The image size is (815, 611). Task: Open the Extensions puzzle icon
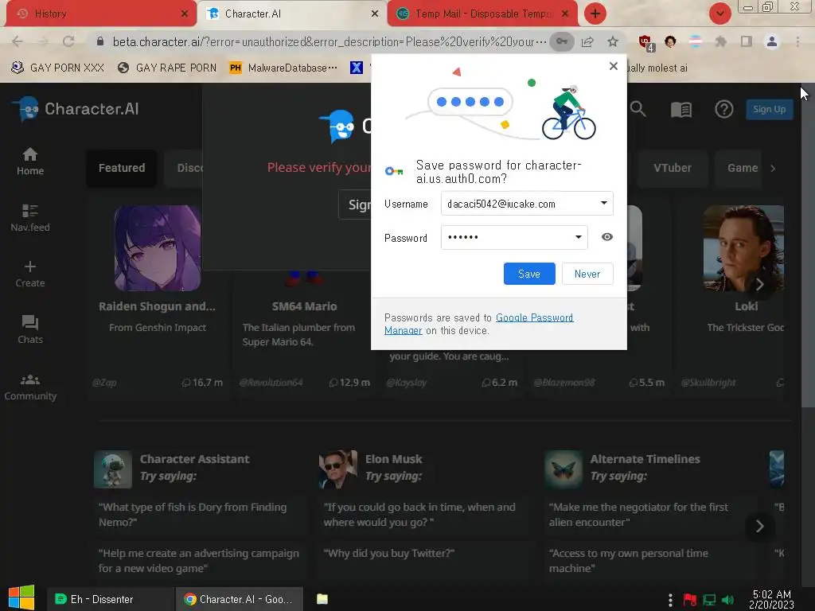(x=720, y=41)
